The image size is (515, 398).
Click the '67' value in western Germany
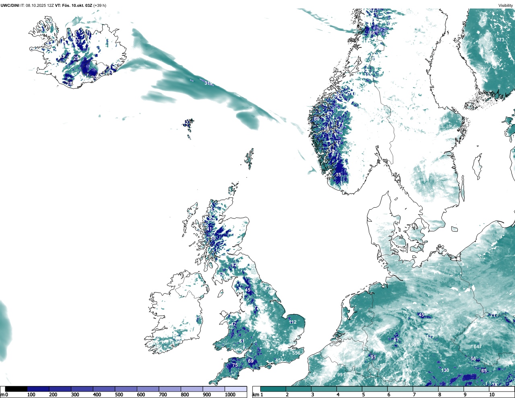click(x=396, y=340)
